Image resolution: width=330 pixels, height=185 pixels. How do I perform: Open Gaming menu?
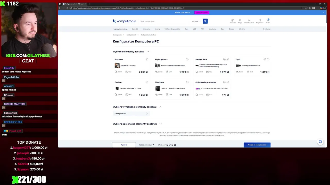tap(157, 29)
